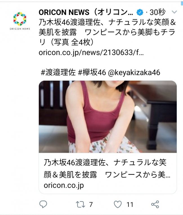This screenshot has width=183, height=215.
Task: Click the #欅坂46 hashtag
Action: click(92, 72)
